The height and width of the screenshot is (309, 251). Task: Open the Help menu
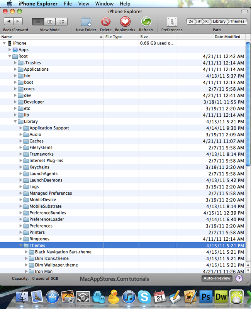(125, 4)
